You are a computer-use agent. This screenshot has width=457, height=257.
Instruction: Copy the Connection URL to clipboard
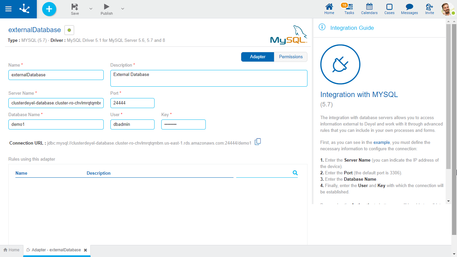coord(258,142)
